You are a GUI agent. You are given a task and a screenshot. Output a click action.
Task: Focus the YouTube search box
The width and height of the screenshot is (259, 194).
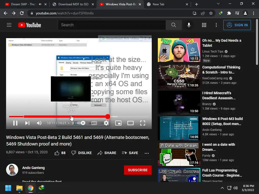[112, 25]
